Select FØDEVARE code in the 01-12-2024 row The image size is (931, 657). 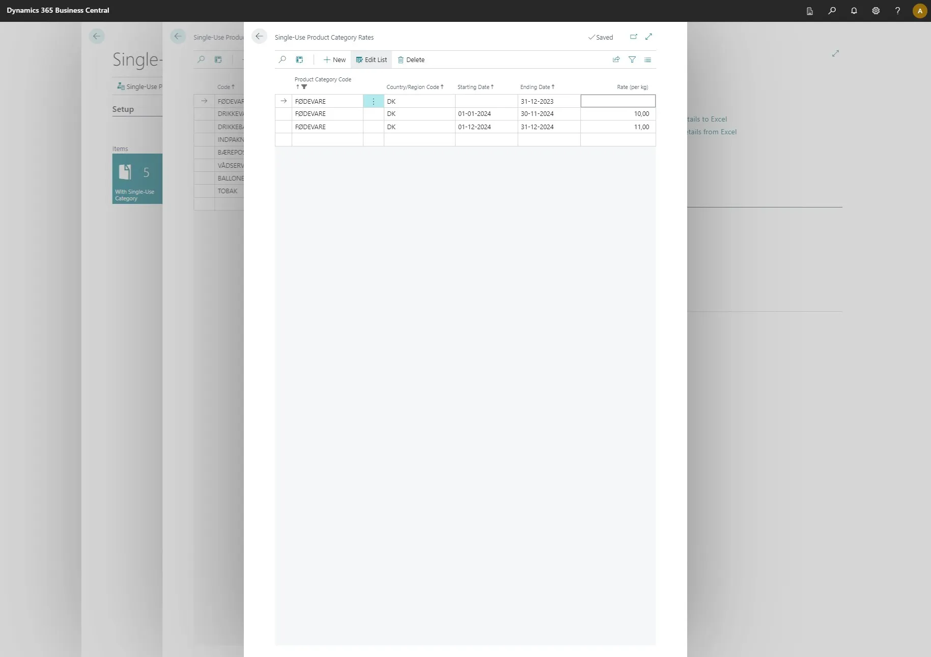[327, 127]
